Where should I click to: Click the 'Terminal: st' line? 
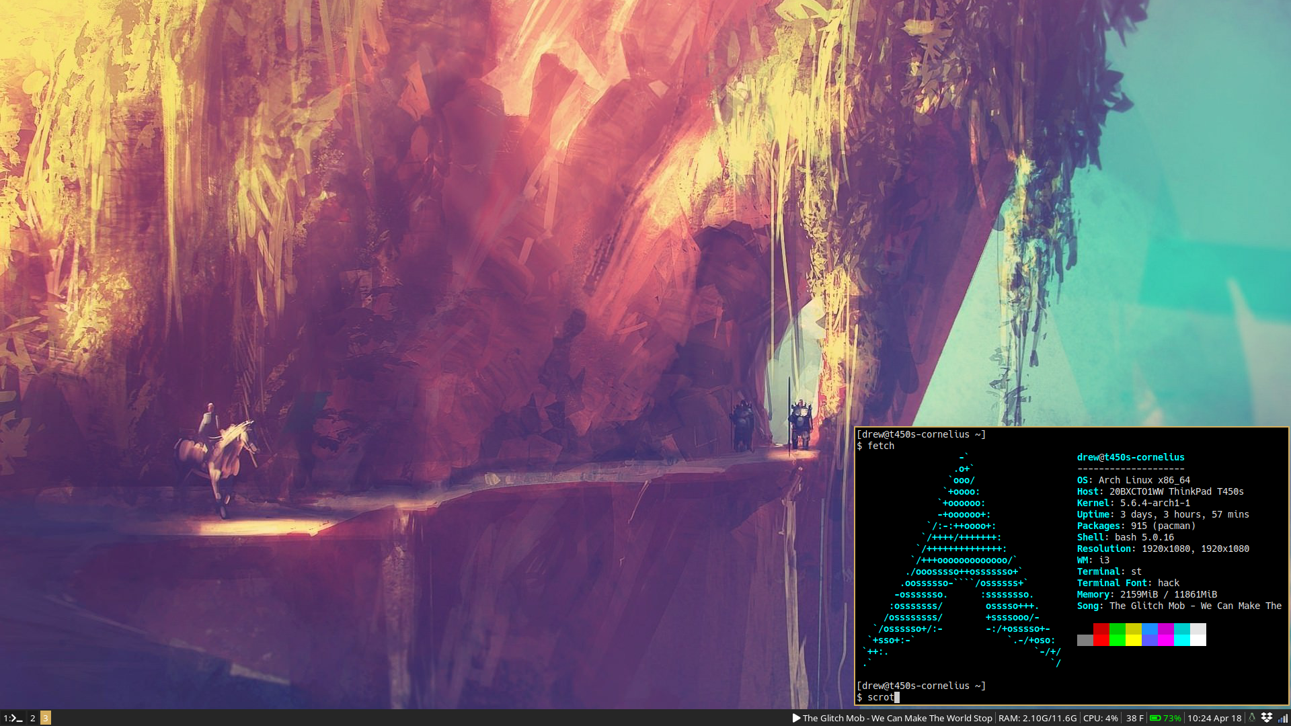1109,571
